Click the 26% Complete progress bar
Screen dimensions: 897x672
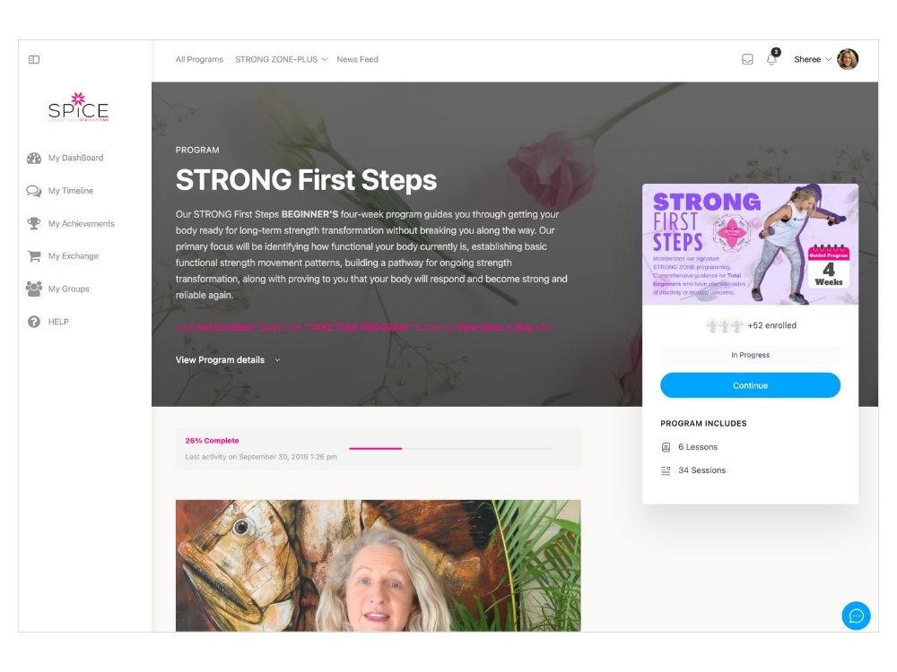[450, 449]
